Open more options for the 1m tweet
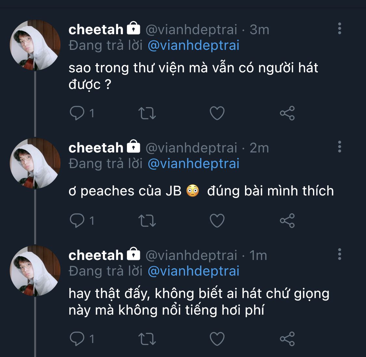This screenshot has width=366, height=357. pyautogui.click(x=340, y=254)
